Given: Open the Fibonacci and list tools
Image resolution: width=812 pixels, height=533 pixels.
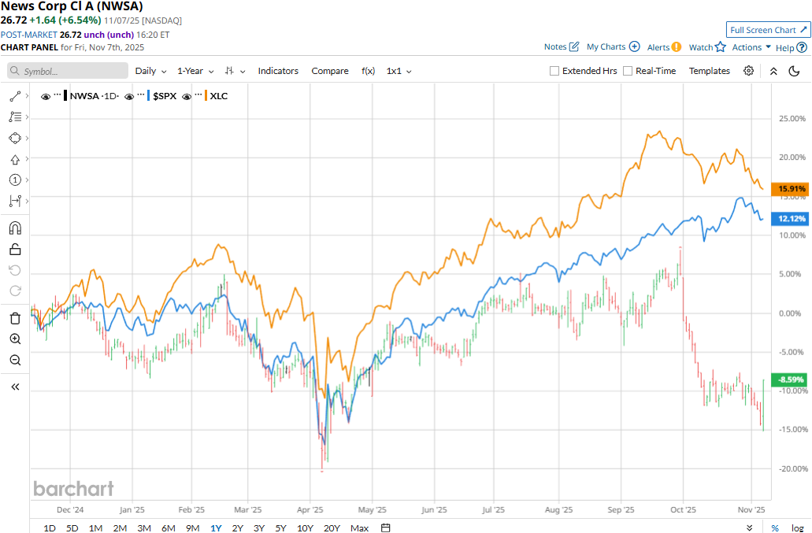Looking at the screenshot, I should point(15,117).
